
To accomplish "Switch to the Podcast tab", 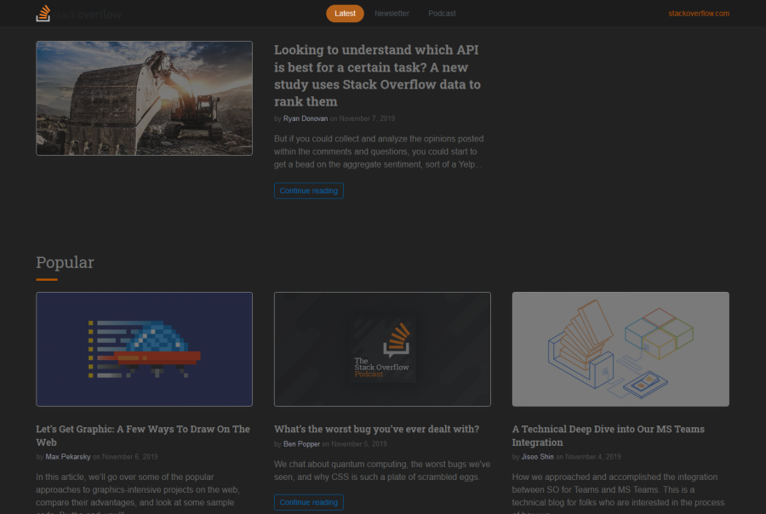I will click(x=442, y=14).
